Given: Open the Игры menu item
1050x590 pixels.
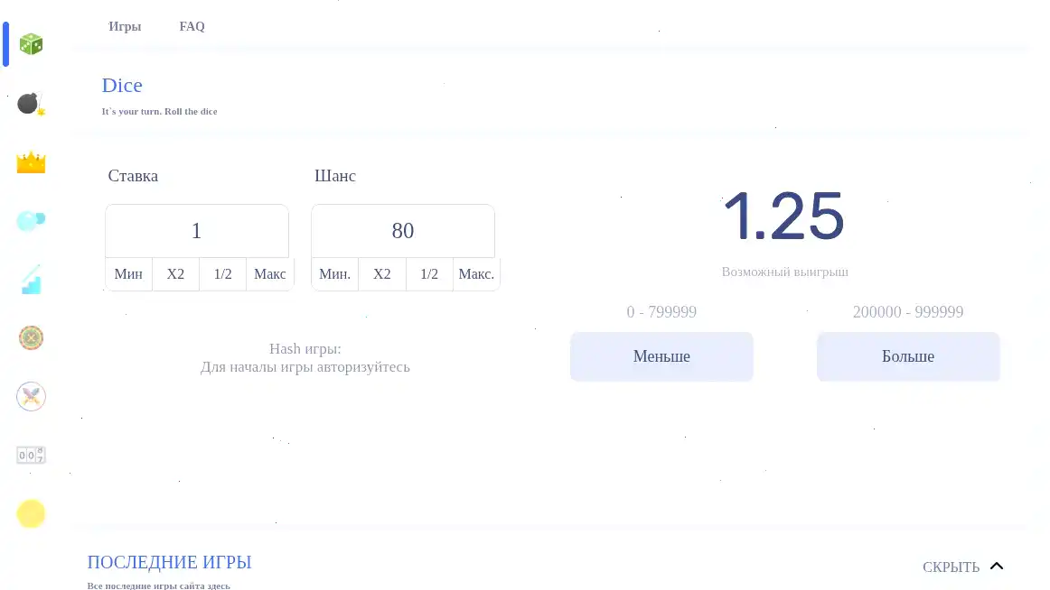Looking at the screenshot, I should 124,26.
